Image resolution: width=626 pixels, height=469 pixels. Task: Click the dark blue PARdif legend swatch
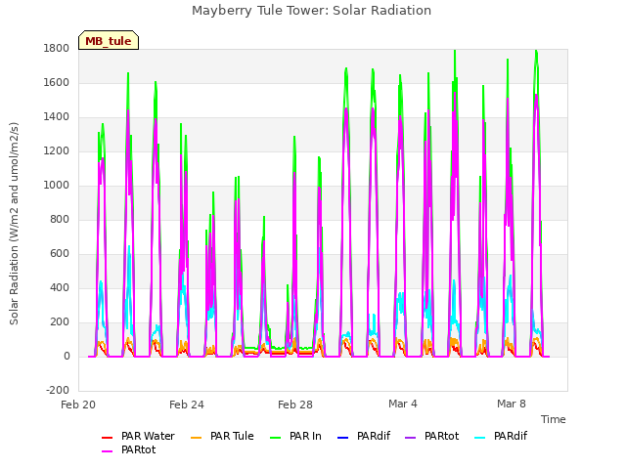343,438
